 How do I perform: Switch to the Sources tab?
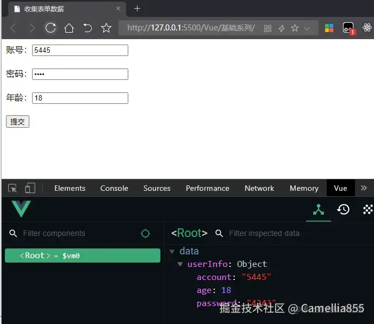(157, 188)
